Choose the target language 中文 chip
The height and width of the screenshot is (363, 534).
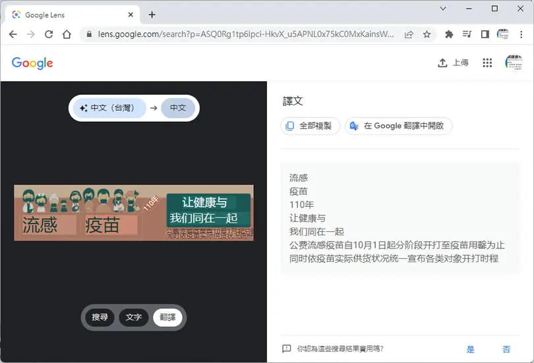178,108
